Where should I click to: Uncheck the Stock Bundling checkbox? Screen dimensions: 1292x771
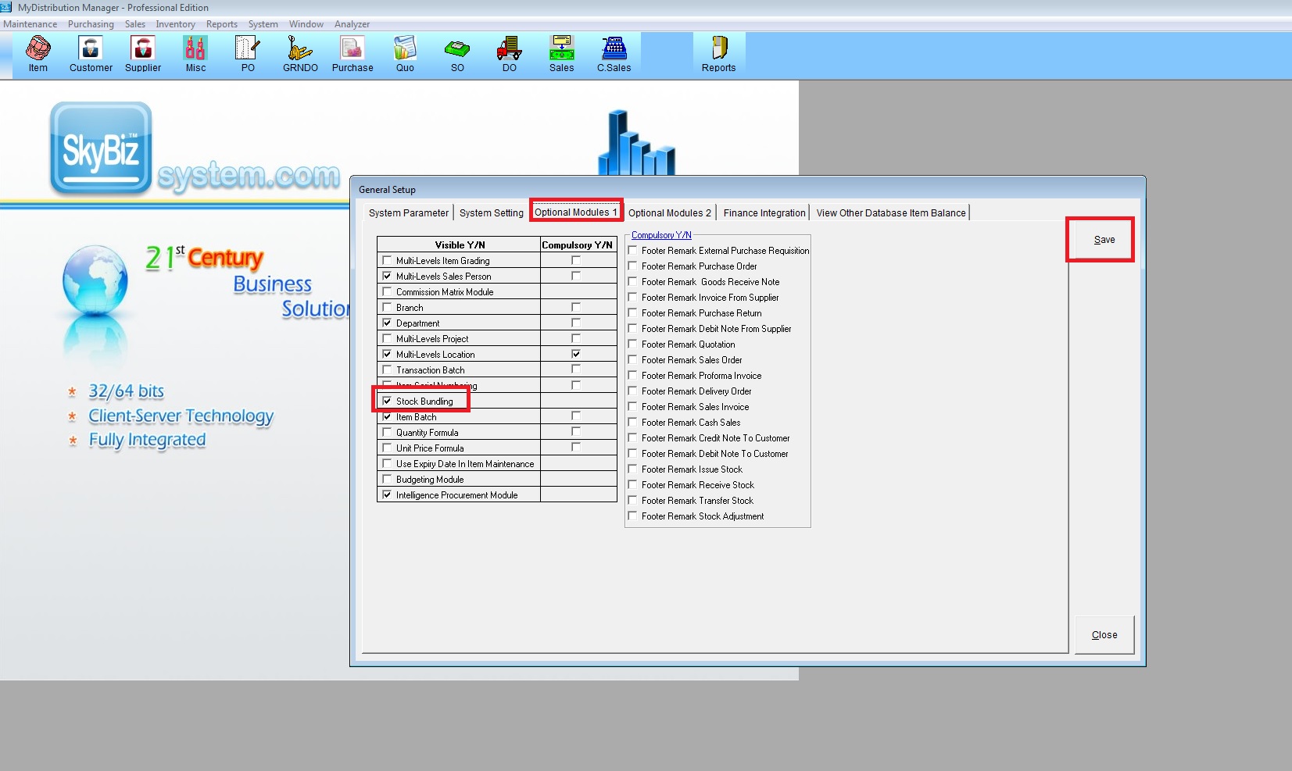coord(387,401)
